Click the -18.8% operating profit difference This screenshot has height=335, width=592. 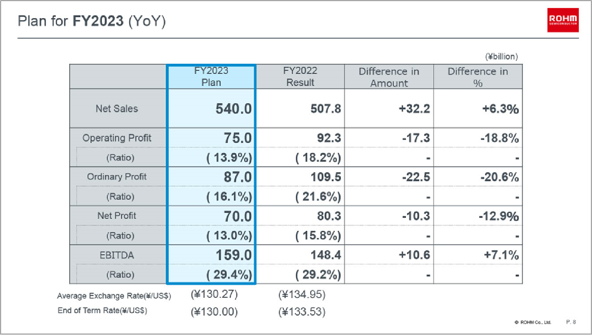[x=499, y=138]
